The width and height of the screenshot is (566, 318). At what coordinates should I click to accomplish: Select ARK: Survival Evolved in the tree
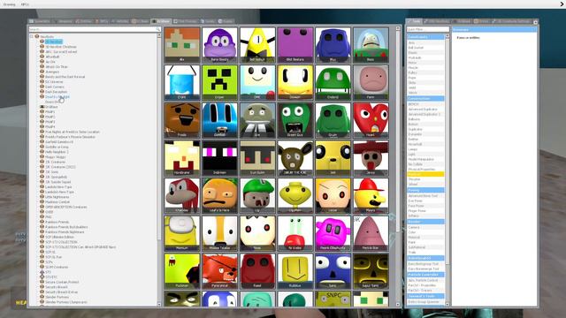pyautogui.click(x=61, y=51)
